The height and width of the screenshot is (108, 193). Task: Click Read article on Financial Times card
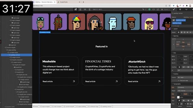[90, 81]
